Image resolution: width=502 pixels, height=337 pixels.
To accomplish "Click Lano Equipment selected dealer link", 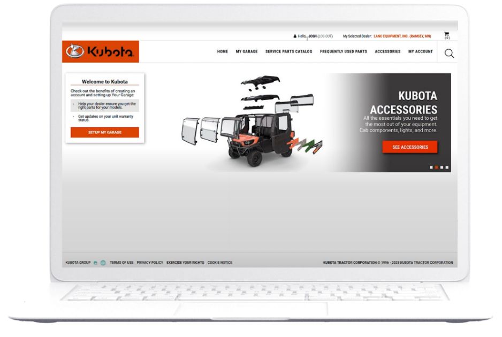I will (x=402, y=36).
